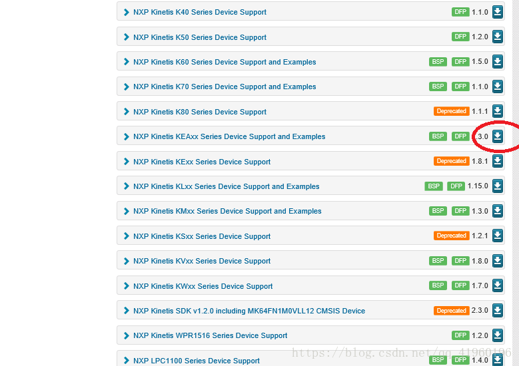Open NXP Kinetis K80 Series Device Support
This screenshot has height=366, width=519.
(200, 112)
